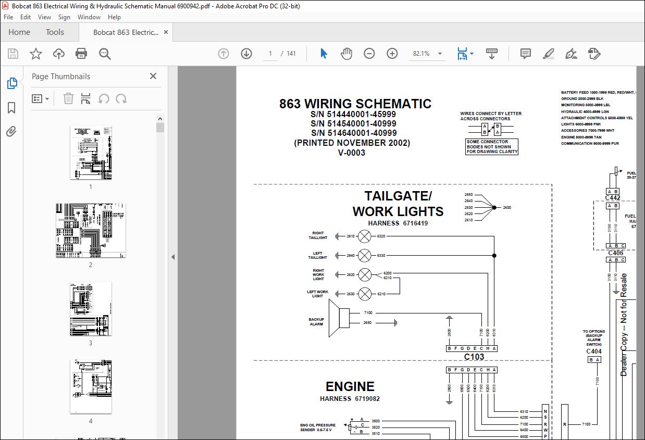This screenshot has height=440, width=645.
Task: Show the Page Thumbnails pane icon
Action: click(x=11, y=83)
